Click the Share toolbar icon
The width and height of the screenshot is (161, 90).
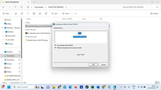[40, 13]
